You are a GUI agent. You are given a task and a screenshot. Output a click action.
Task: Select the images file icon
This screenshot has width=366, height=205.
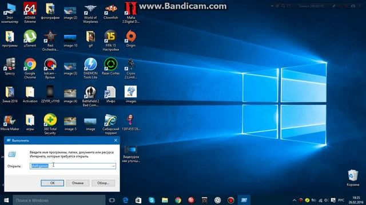[x=131, y=95]
